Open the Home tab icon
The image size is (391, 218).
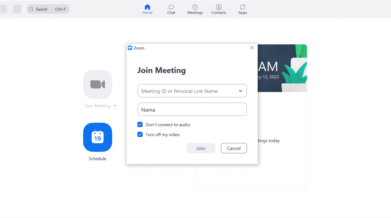pos(147,7)
